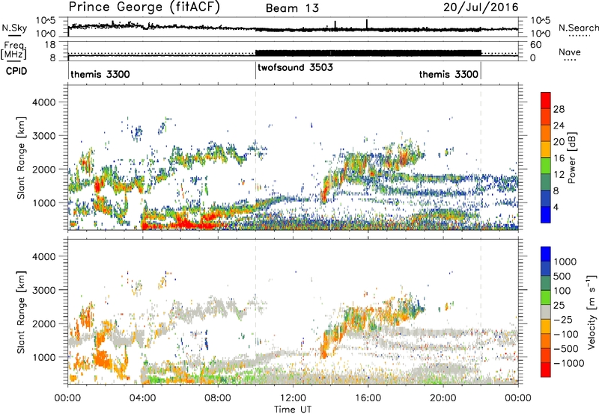Click the "16" value on the power colorbar
The width and height of the screenshot is (599, 414).
(x=559, y=158)
